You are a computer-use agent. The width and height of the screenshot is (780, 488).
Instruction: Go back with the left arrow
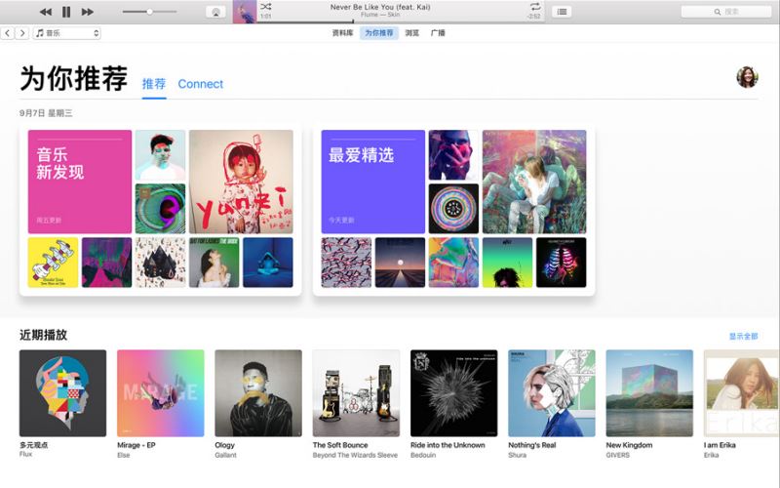[x=8, y=33]
